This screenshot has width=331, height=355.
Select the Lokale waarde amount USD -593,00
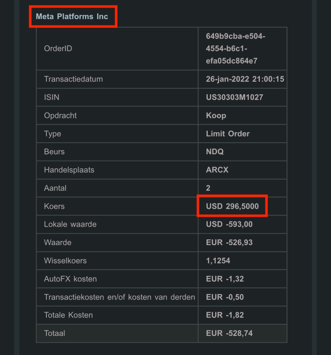[x=229, y=224]
